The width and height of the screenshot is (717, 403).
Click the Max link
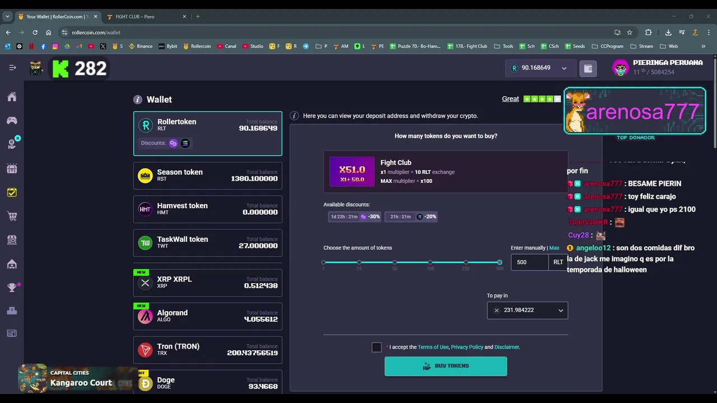coord(554,248)
